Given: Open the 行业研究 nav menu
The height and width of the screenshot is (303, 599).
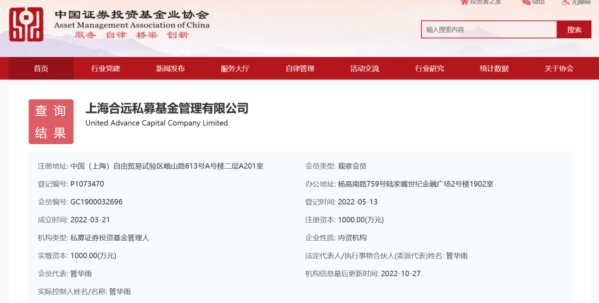Looking at the screenshot, I should point(429,69).
